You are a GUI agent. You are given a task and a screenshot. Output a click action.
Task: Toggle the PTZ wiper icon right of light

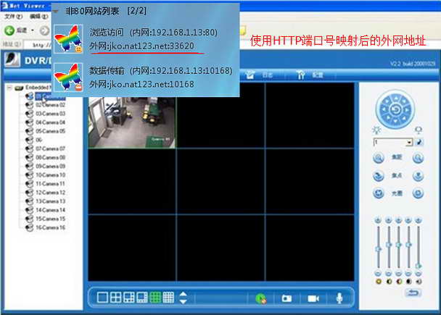[x=418, y=129]
